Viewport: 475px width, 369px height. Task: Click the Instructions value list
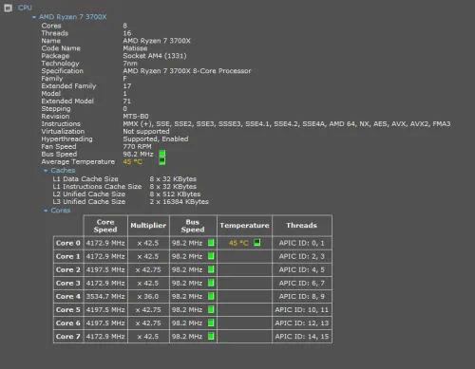(x=287, y=124)
